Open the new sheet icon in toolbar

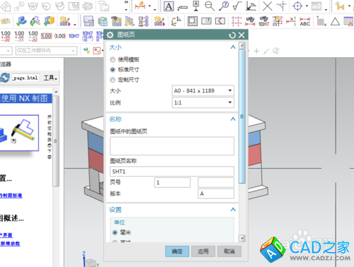point(88,21)
